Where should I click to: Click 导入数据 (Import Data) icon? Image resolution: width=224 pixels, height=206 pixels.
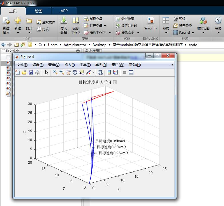[64, 20]
